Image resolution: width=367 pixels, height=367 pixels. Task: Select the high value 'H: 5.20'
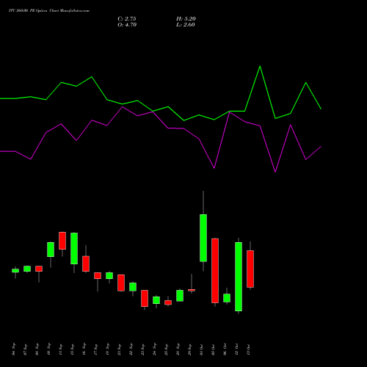[186, 19]
